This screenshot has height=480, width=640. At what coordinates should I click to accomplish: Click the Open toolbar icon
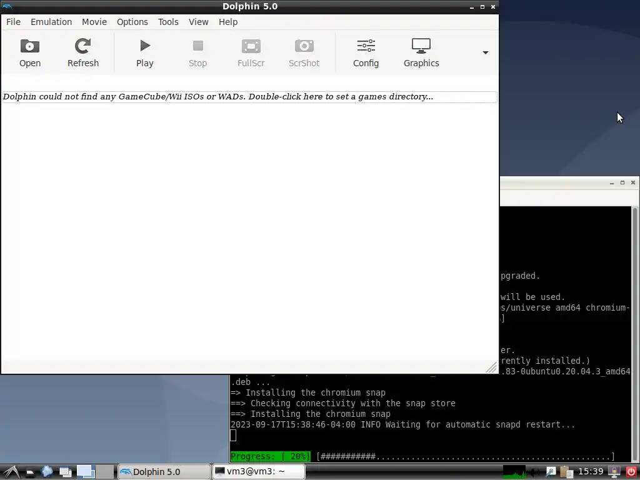[x=30, y=53]
